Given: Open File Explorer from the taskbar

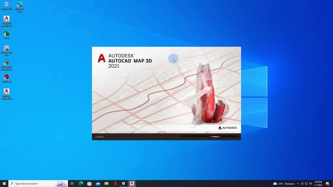Looking at the screenshot, I should [106, 183].
